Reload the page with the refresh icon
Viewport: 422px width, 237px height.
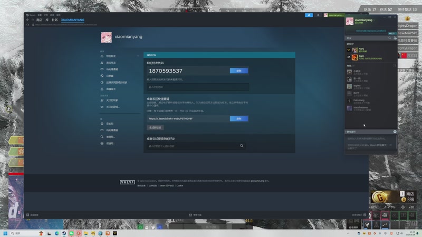(x=28, y=25)
